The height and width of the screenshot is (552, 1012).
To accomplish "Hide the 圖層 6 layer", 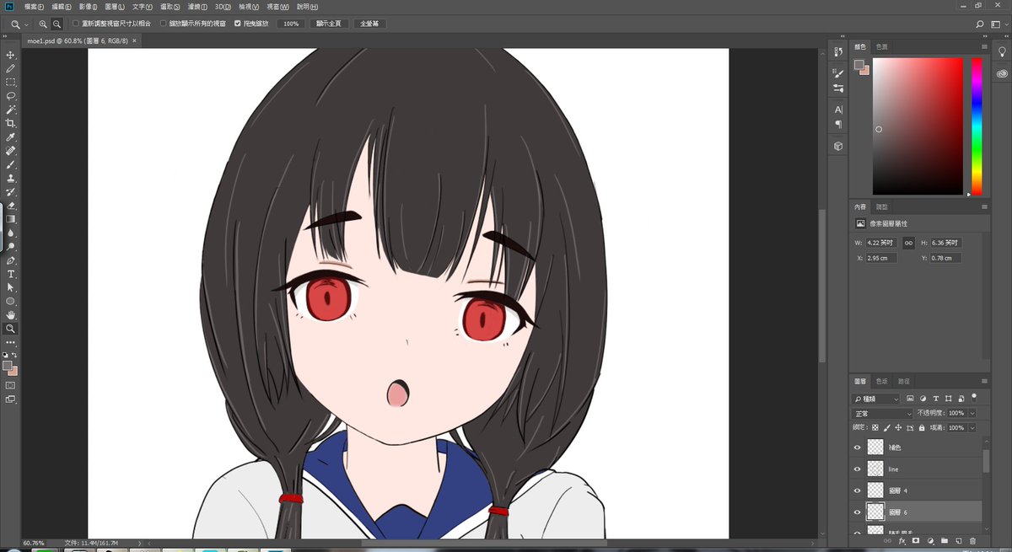I will point(858,512).
